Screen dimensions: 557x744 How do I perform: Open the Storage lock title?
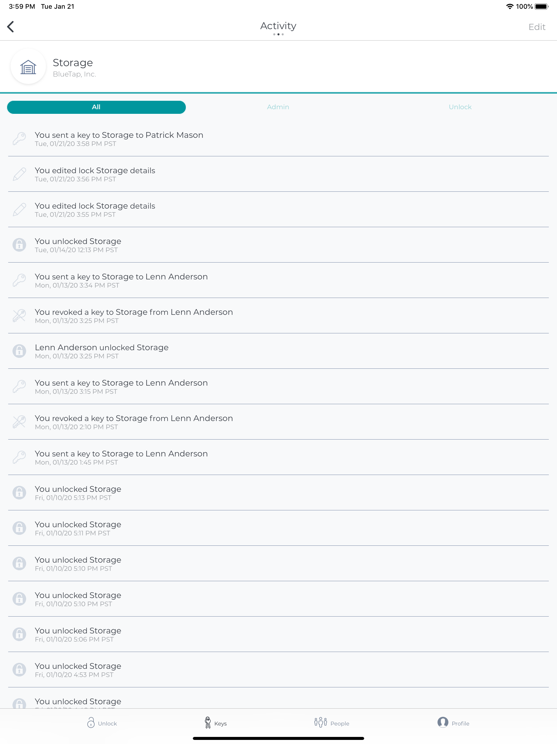pos(73,63)
